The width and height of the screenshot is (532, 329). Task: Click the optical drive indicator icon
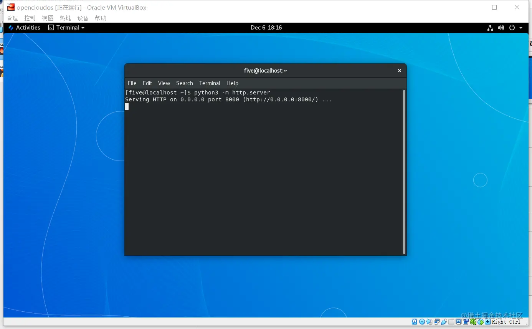(x=422, y=322)
